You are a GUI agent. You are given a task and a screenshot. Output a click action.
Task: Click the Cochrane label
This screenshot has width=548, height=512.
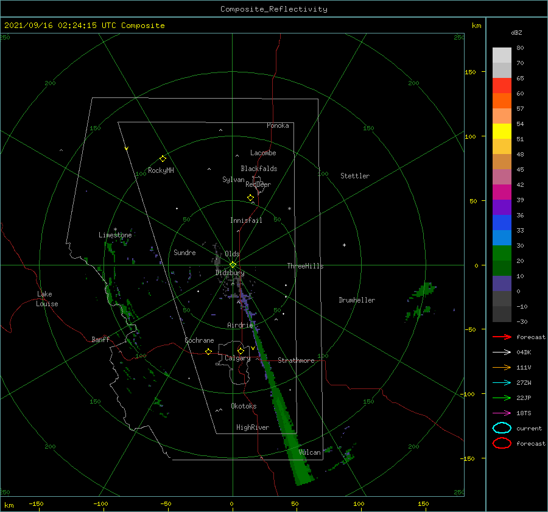click(199, 340)
